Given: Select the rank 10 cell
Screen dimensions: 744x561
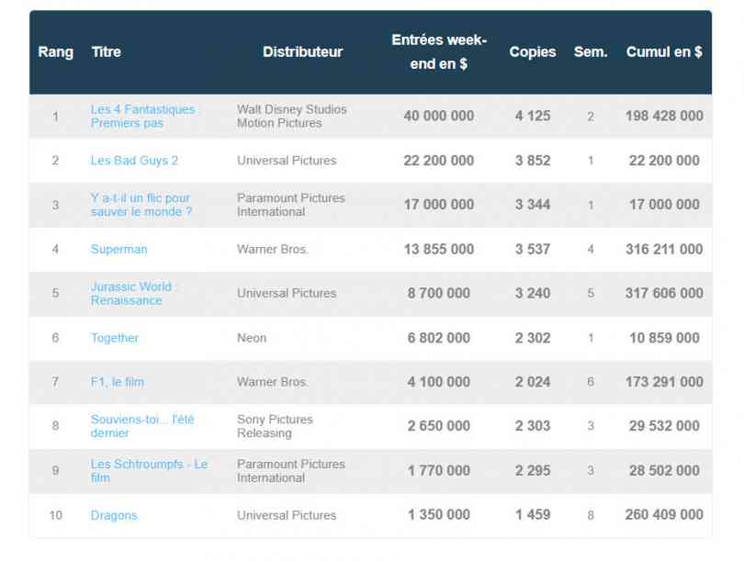Looking at the screenshot, I should click(55, 515).
